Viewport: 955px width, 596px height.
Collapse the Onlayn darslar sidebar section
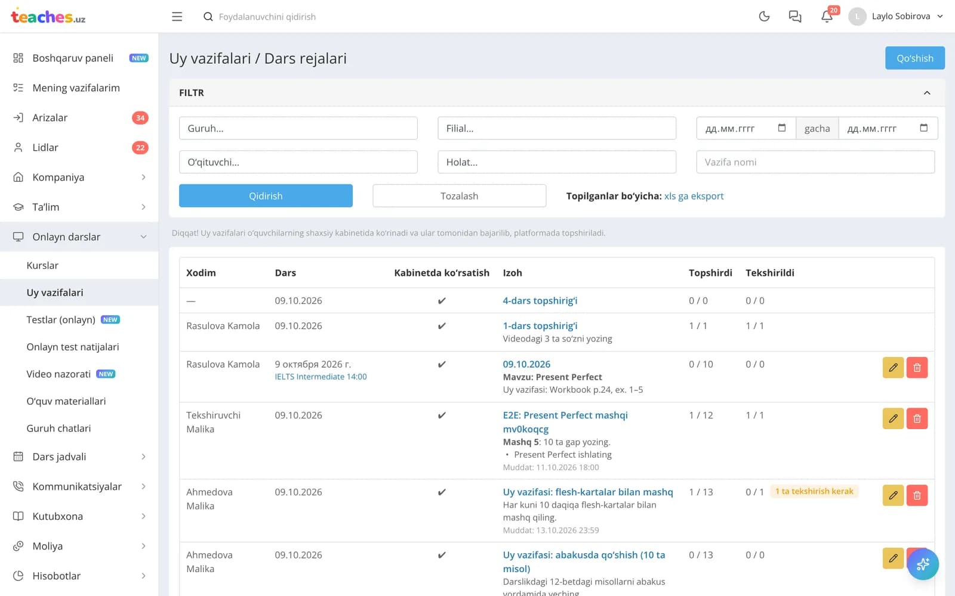coord(79,237)
